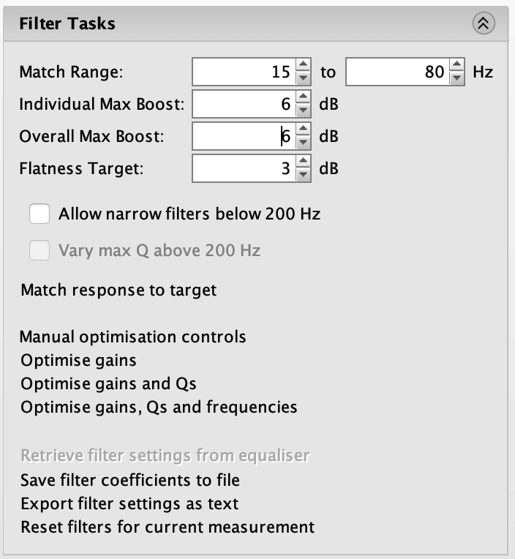Enable Allow narrow filters below 200 Hz
The height and width of the screenshot is (559, 515).
pos(40,214)
